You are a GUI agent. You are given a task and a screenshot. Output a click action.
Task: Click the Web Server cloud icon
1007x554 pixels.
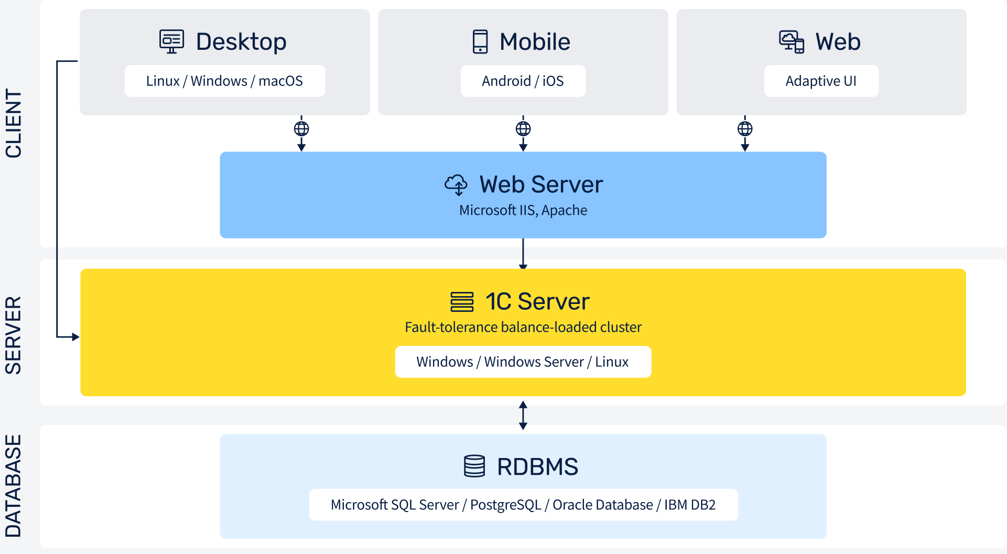tap(457, 185)
